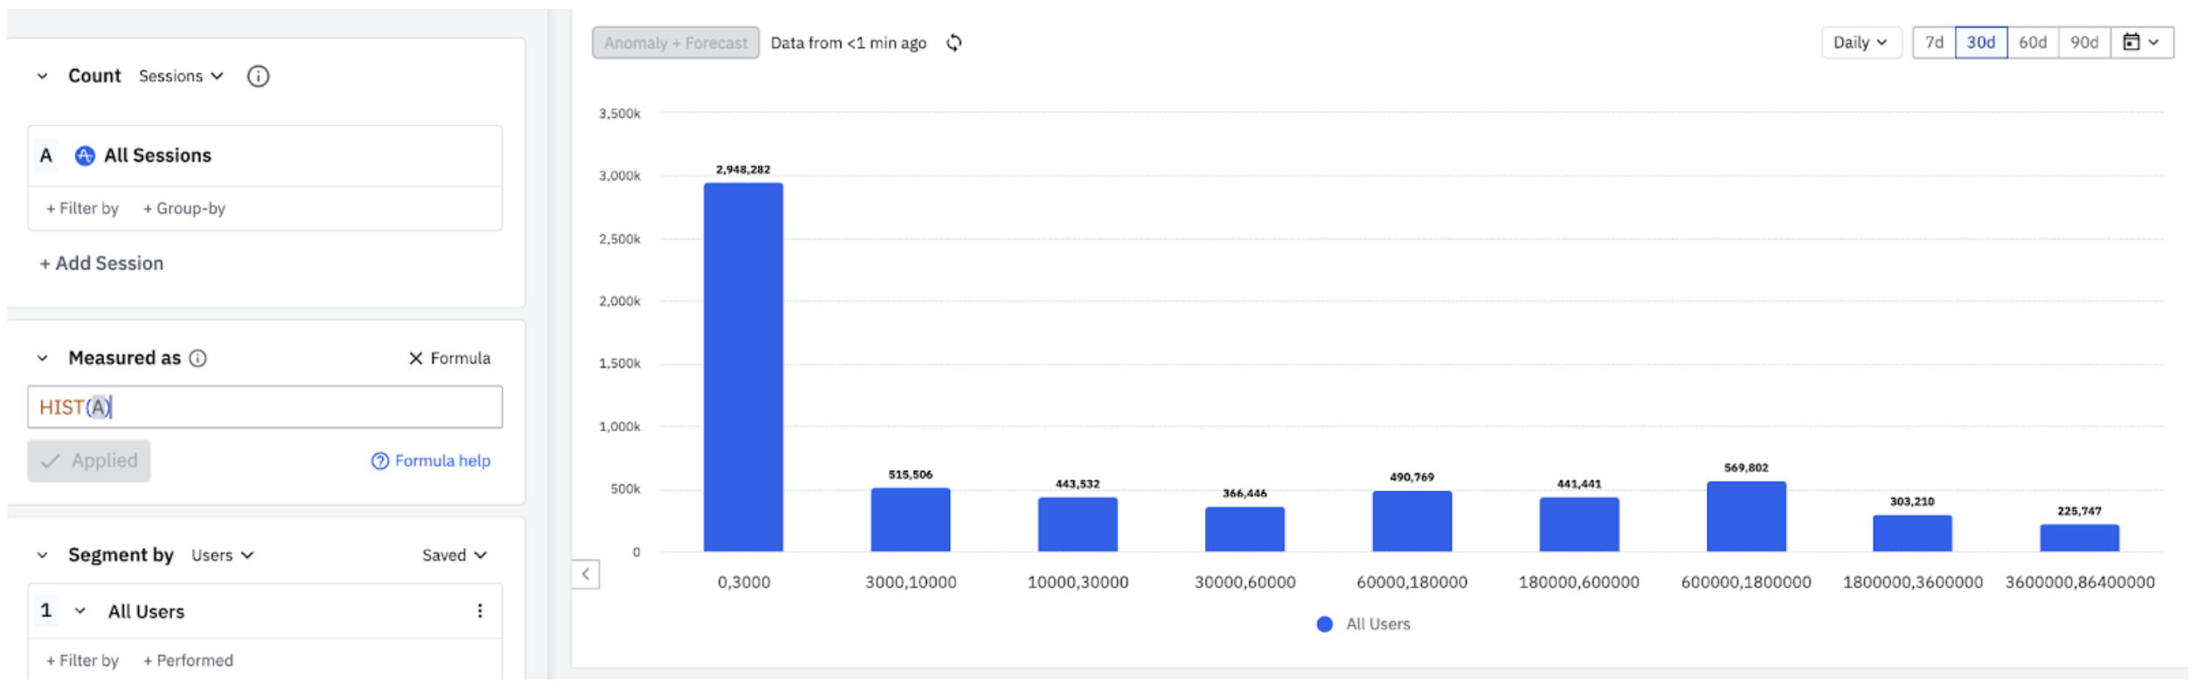Open the calendar date picker
The height and width of the screenshot is (690, 2197).
(x=2140, y=43)
